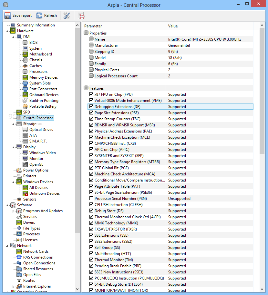The height and width of the screenshot is (295, 268).
Task: Collapse the Storage tree node
Action: click(13, 124)
